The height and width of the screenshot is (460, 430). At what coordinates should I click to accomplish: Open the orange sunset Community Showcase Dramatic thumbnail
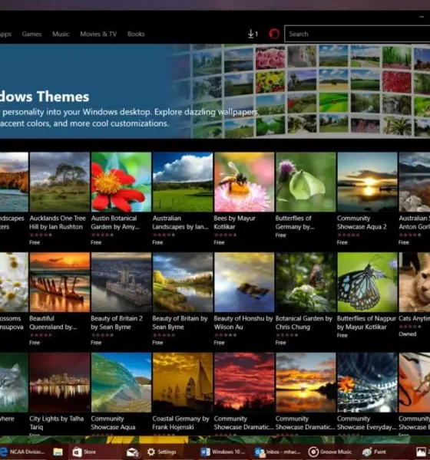pyautogui.click(x=306, y=383)
